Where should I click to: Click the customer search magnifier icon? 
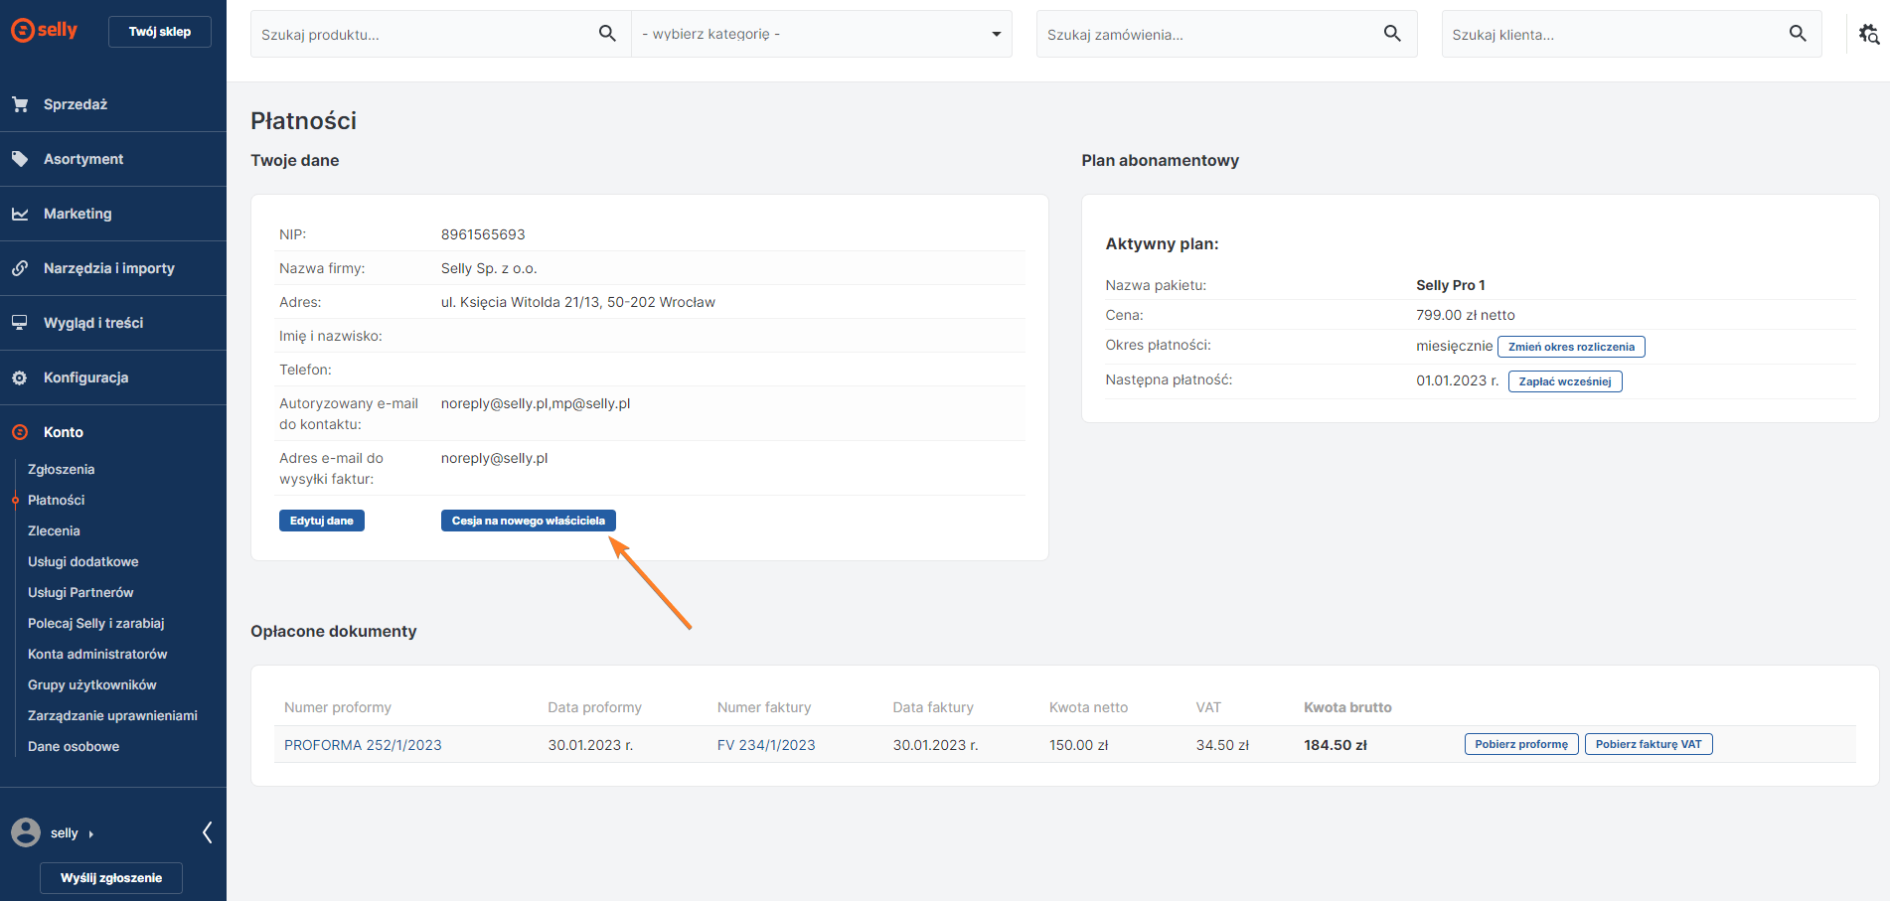(x=1797, y=34)
